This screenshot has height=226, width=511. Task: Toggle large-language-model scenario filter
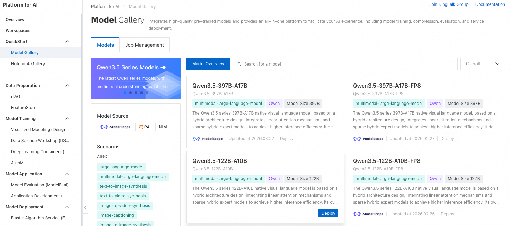(121, 167)
